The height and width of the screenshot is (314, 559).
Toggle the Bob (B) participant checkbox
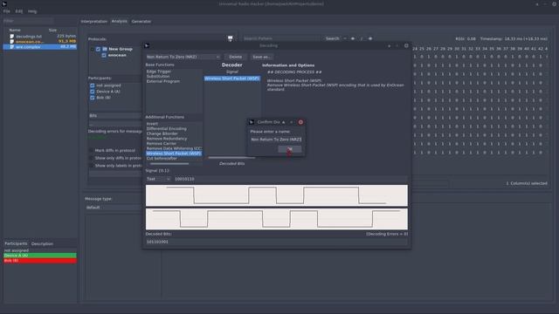(x=93, y=98)
